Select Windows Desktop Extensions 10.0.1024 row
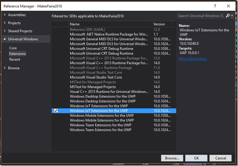The width and height of the screenshot is (238, 166). pyautogui.click(x=114, y=101)
